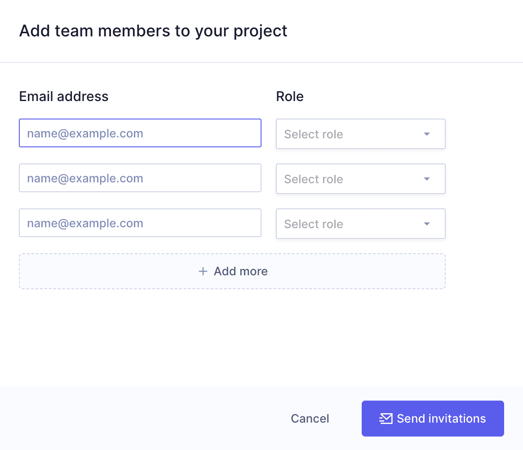Click the caret icon on second Select role
Screen dimensions: 523x450
(x=426, y=178)
